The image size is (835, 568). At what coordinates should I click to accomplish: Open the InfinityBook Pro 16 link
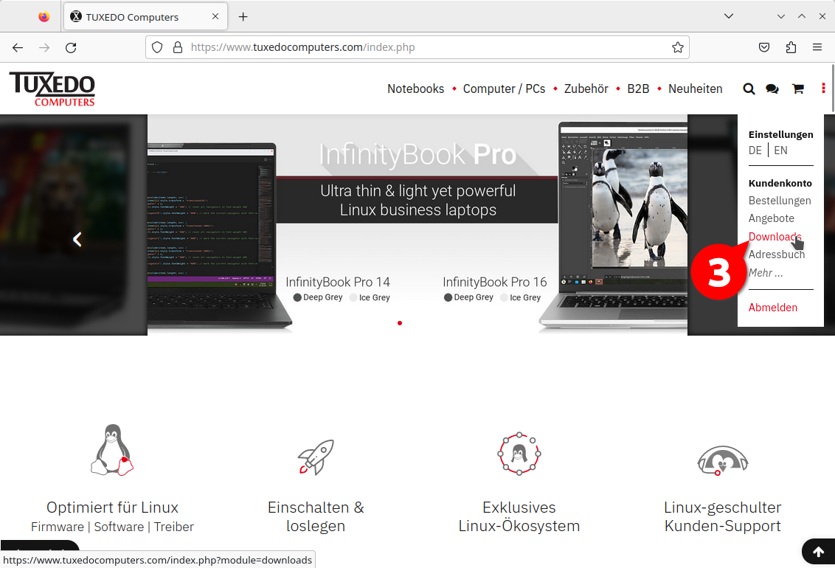tap(495, 282)
